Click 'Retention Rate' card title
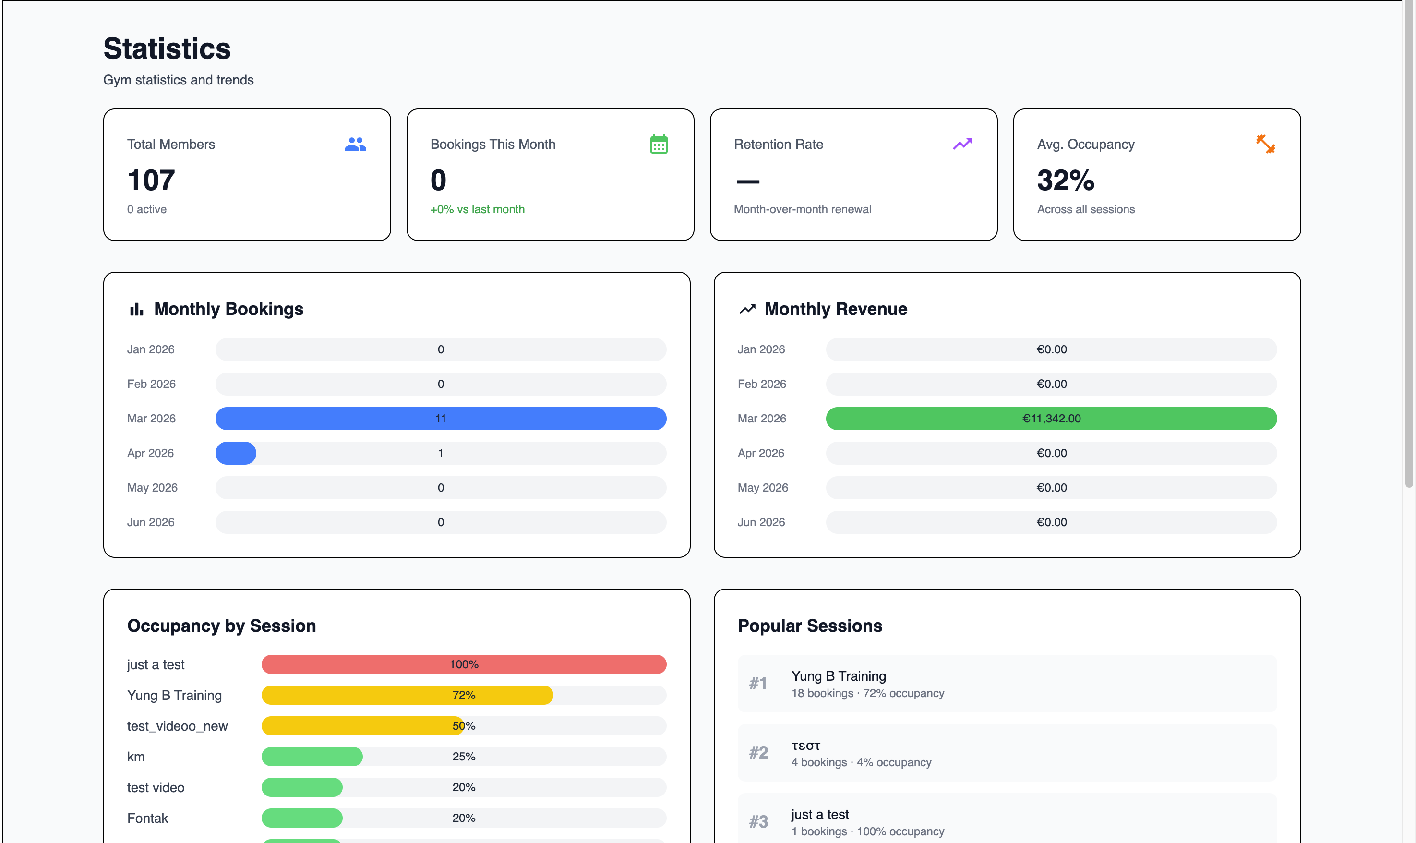Image resolution: width=1416 pixels, height=843 pixels. (x=778, y=145)
